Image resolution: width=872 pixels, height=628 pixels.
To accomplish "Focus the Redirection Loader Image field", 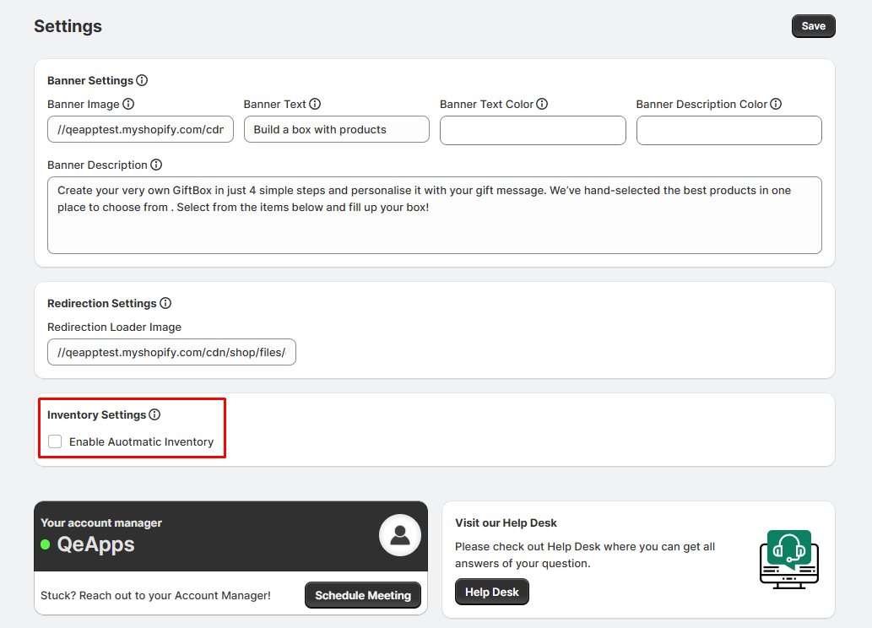I will 171,353.
